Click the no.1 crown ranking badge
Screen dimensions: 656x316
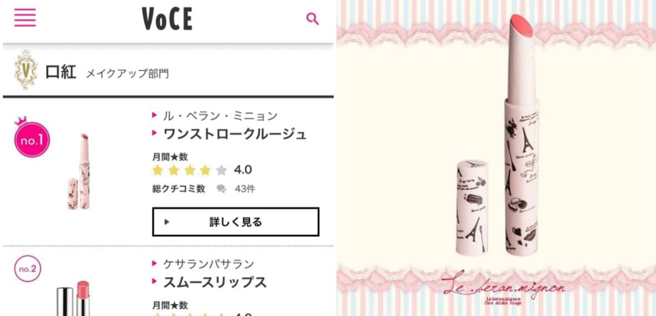[32, 137]
